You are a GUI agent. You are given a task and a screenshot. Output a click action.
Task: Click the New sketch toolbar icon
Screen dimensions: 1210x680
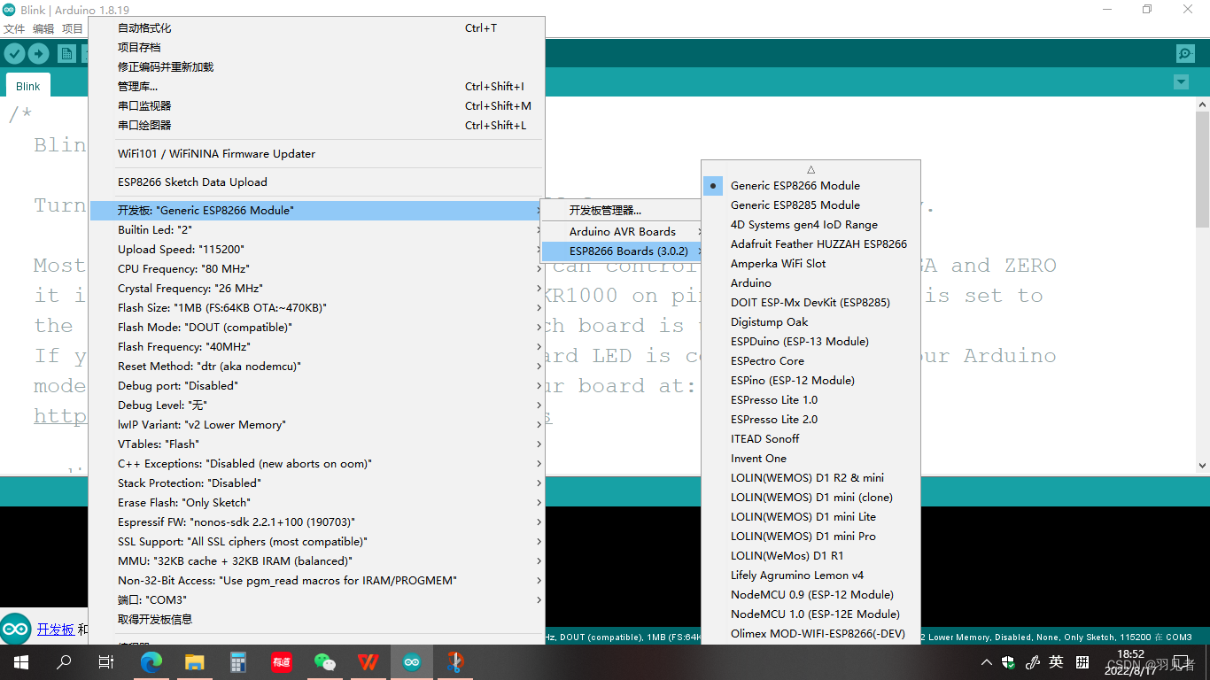67,54
